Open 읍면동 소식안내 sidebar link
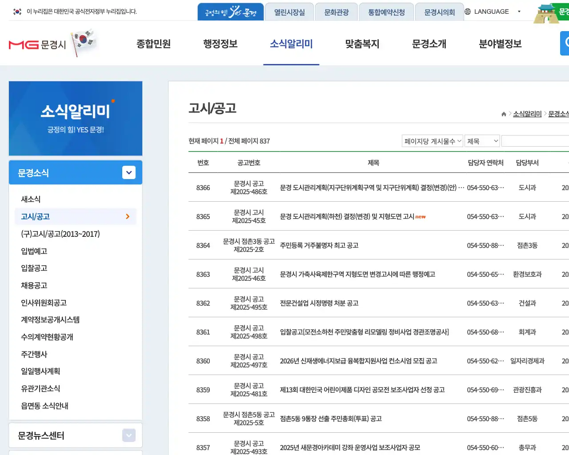This screenshot has width=569, height=455. 44,406
